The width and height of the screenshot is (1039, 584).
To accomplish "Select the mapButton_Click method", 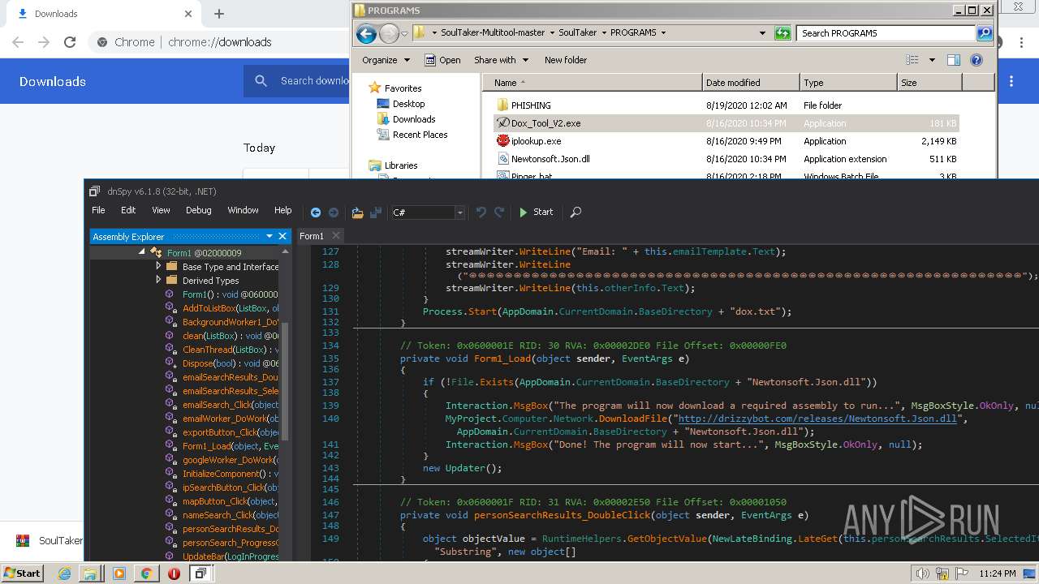I will (222, 501).
